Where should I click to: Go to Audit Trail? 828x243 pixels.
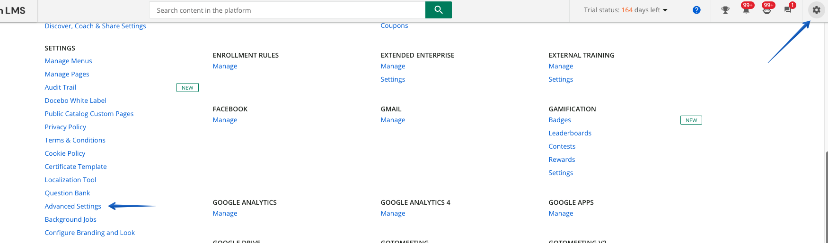click(x=60, y=87)
